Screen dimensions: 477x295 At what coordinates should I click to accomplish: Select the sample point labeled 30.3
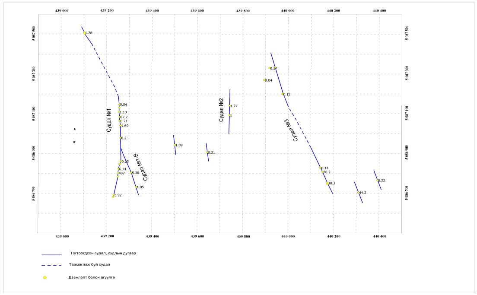coord(328,184)
